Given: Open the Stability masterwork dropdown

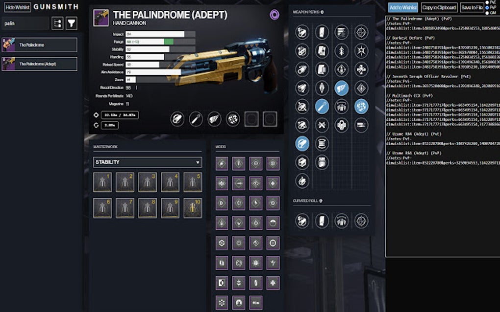Looking at the screenshot, I should (148, 162).
